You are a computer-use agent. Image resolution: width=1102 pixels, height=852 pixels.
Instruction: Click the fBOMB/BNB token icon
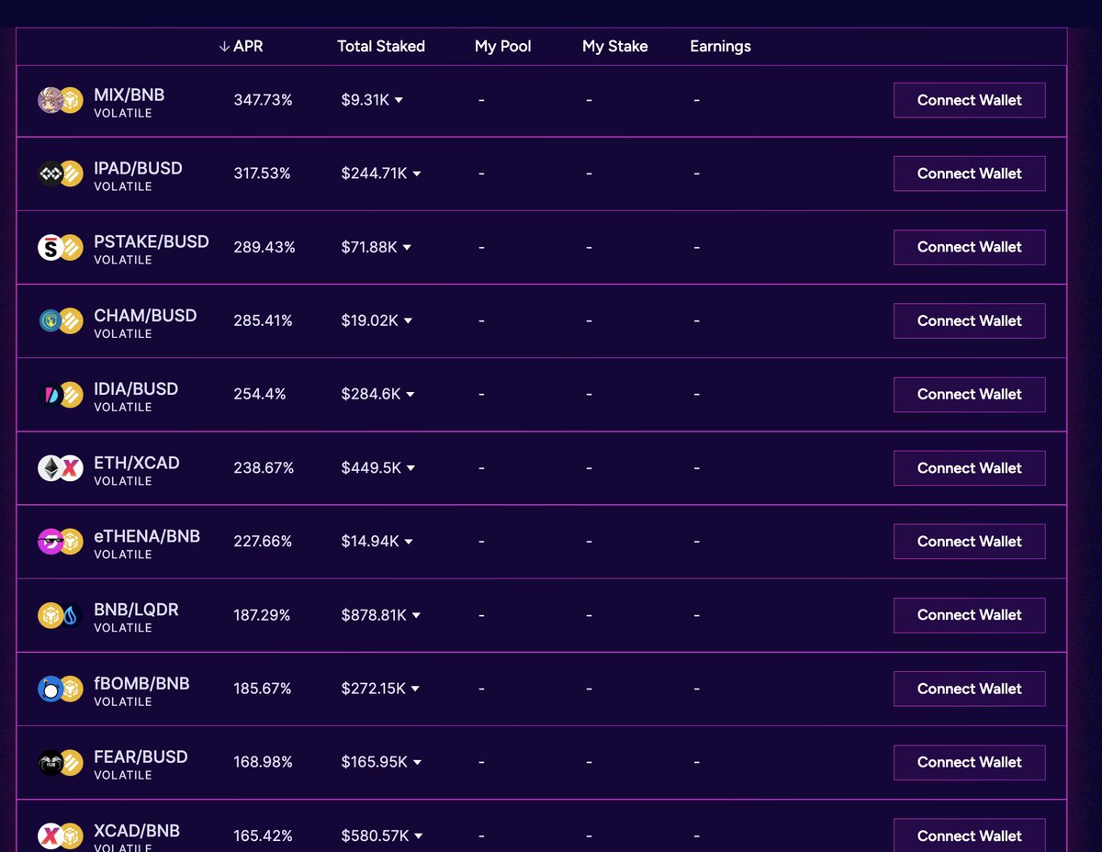tap(60, 689)
